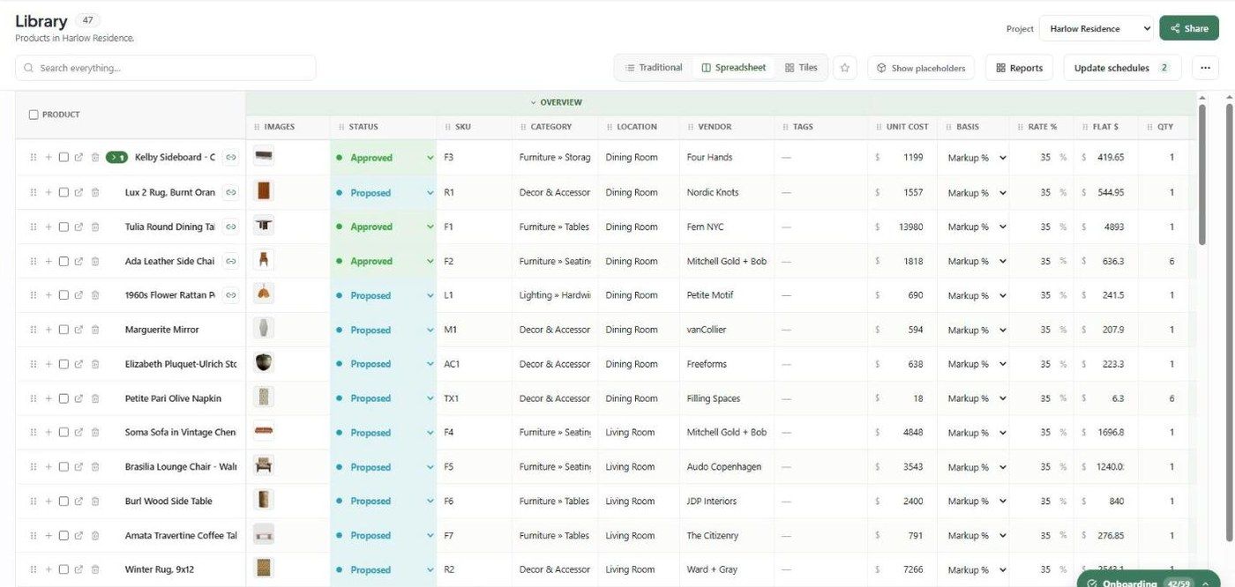Switch to Traditional view
The width and height of the screenshot is (1235, 587).
[654, 68]
